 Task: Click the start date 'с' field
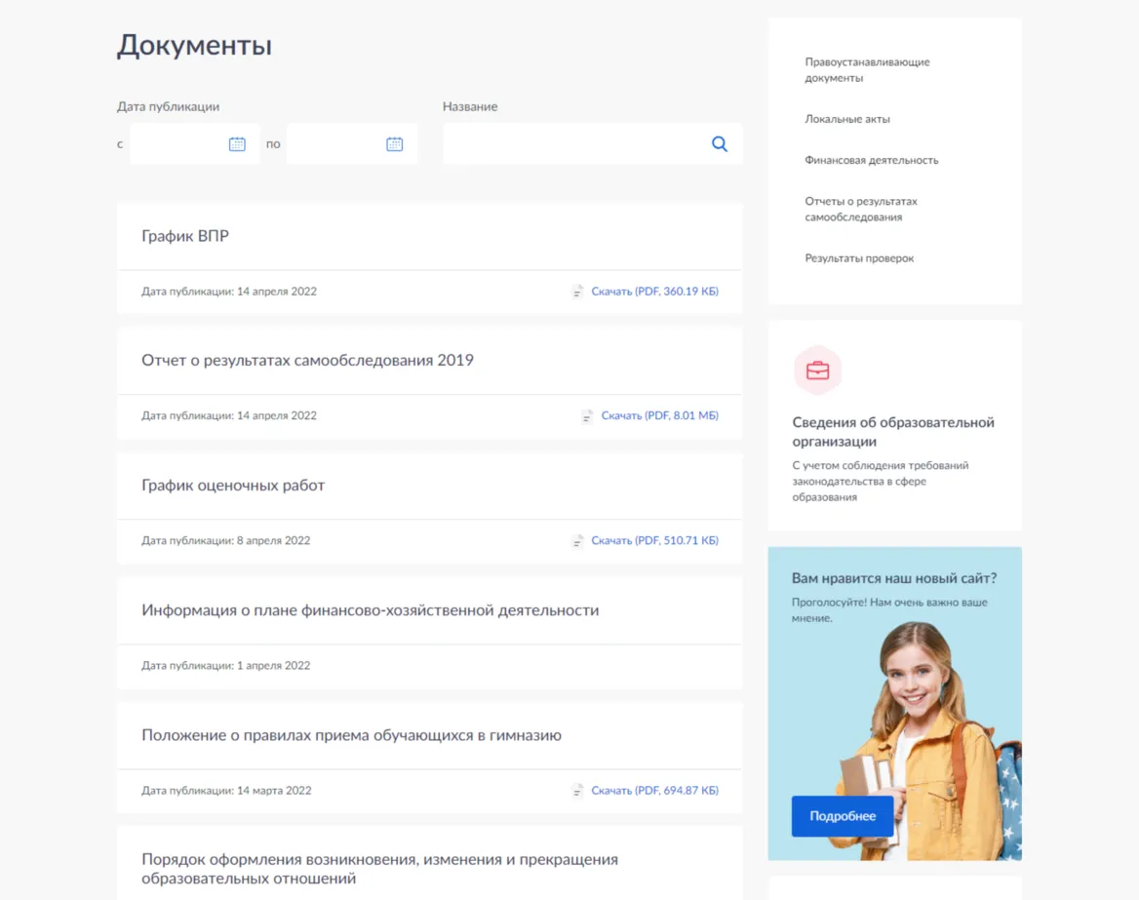[195, 144]
